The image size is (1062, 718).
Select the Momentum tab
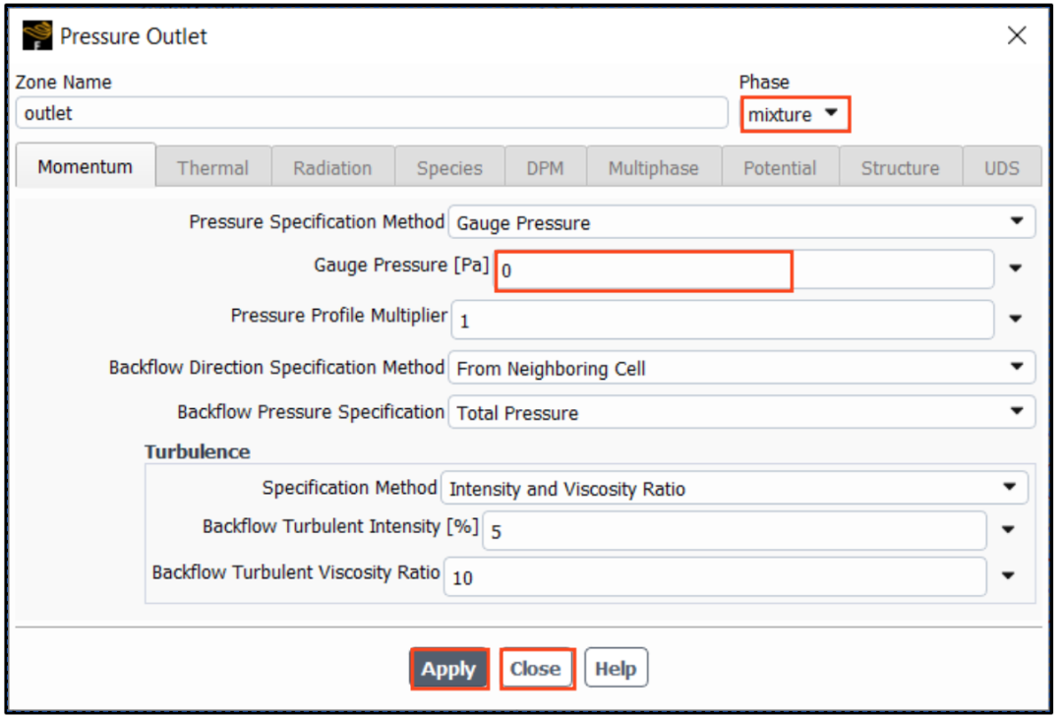(x=86, y=167)
